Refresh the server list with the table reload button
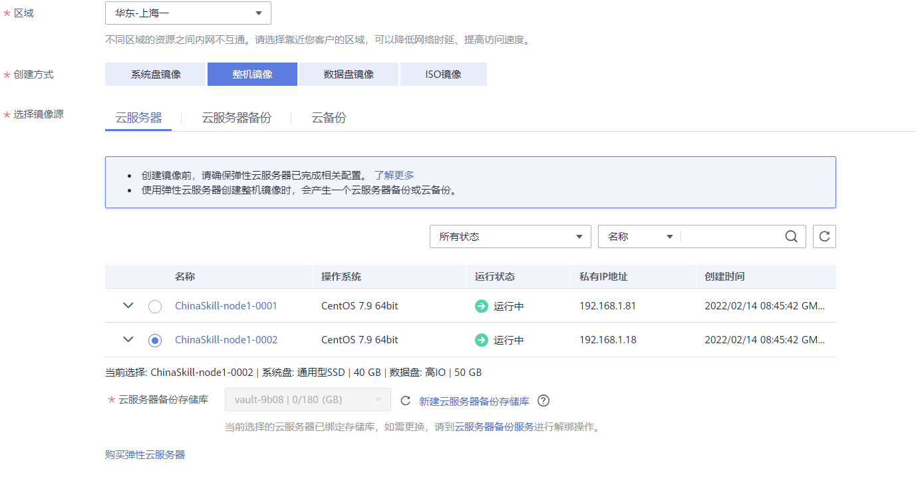The width and height of the screenshot is (916, 477). tap(824, 236)
